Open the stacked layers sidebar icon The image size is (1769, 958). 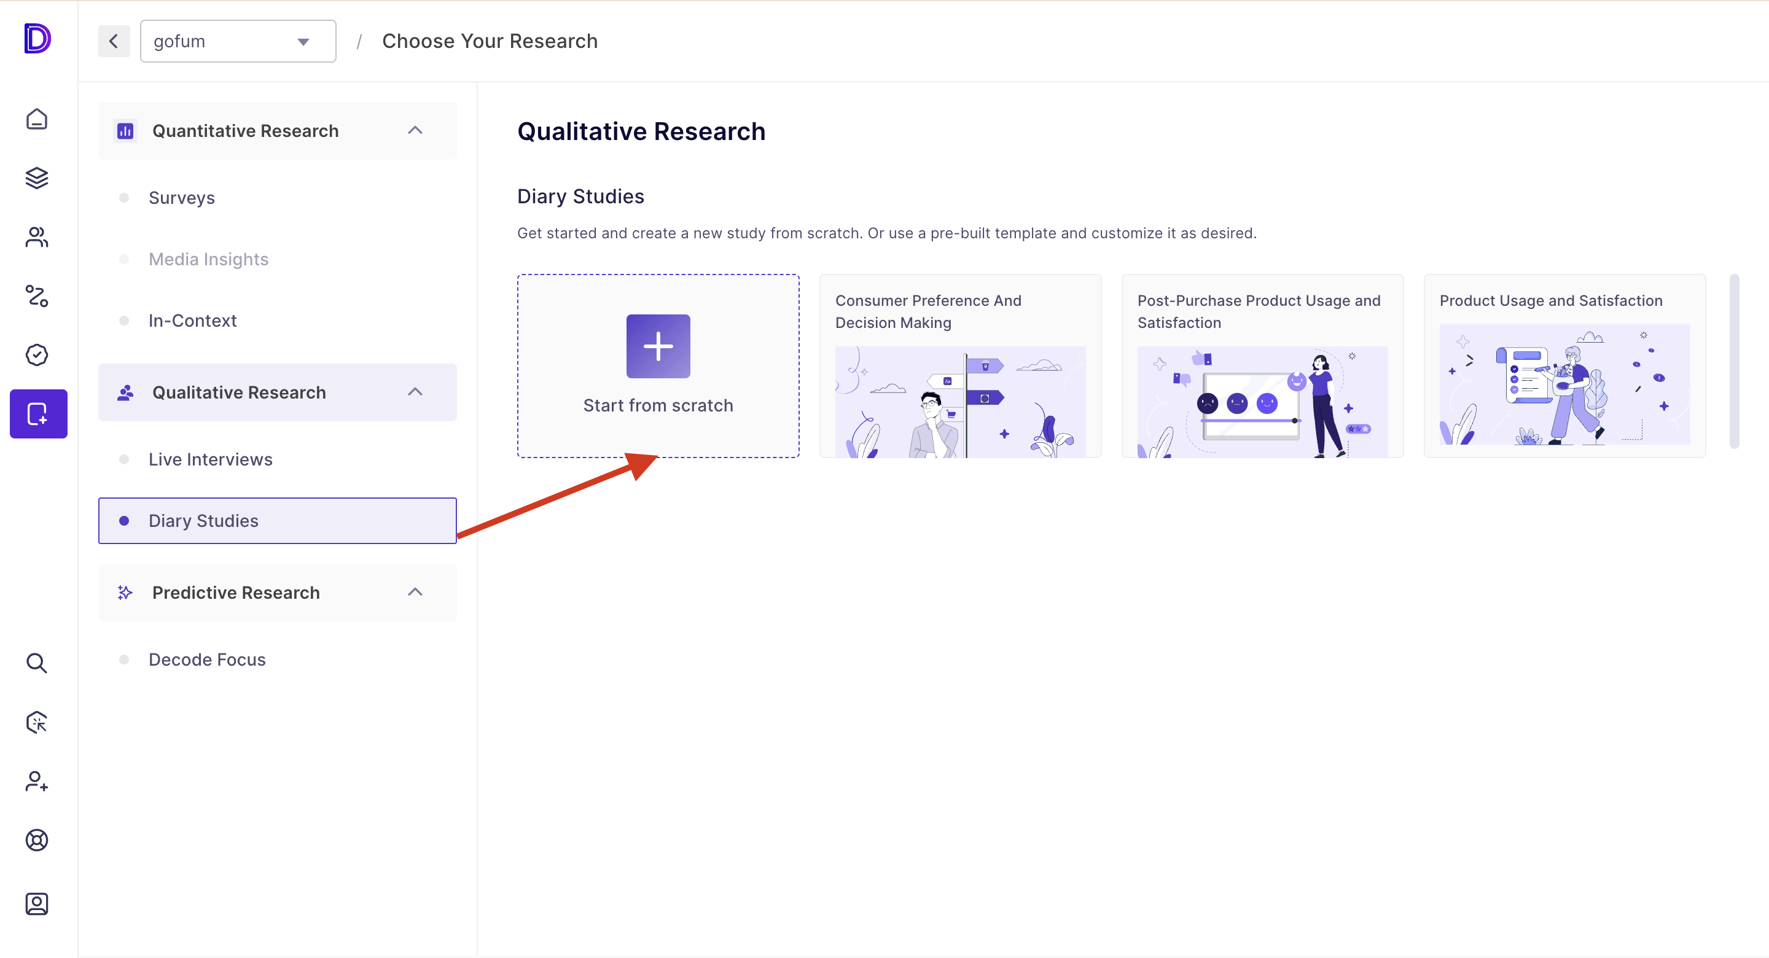tap(37, 178)
